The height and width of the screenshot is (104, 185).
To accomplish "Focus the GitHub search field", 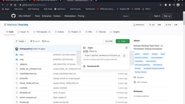I will coord(136,16).
